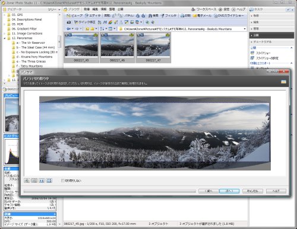297x229 pixels.
Task: Expand the 05. HDR folder tree node
Action: tap(5, 24)
